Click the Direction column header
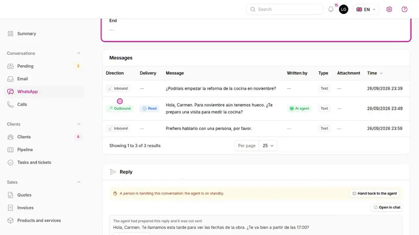This screenshot has width=419, height=235. (115, 73)
